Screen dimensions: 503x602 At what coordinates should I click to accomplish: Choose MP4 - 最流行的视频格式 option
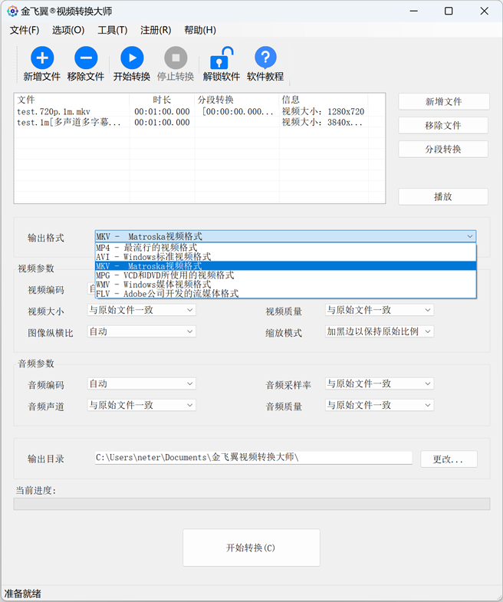286,248
